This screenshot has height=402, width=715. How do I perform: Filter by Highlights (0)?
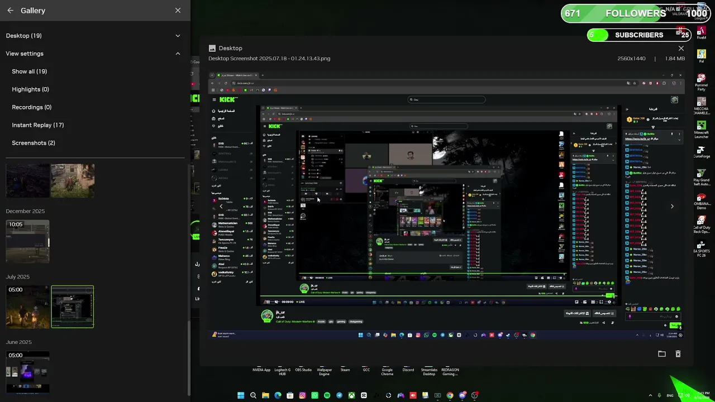coord(30,89)
